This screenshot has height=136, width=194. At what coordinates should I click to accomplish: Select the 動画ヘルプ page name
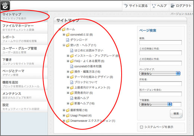[82, 98]
